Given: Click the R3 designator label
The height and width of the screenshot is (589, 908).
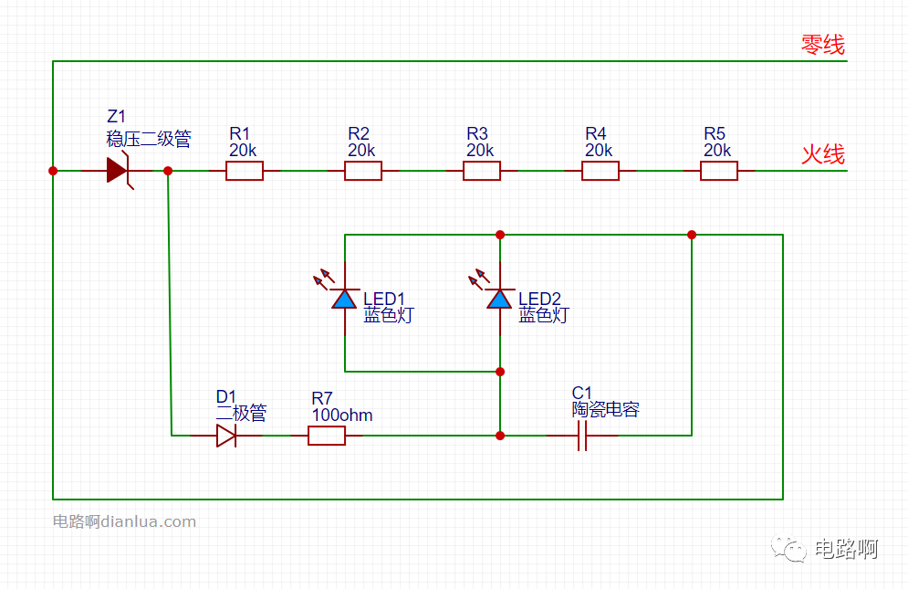Looking at the screenshot, I should coord(477,133).
